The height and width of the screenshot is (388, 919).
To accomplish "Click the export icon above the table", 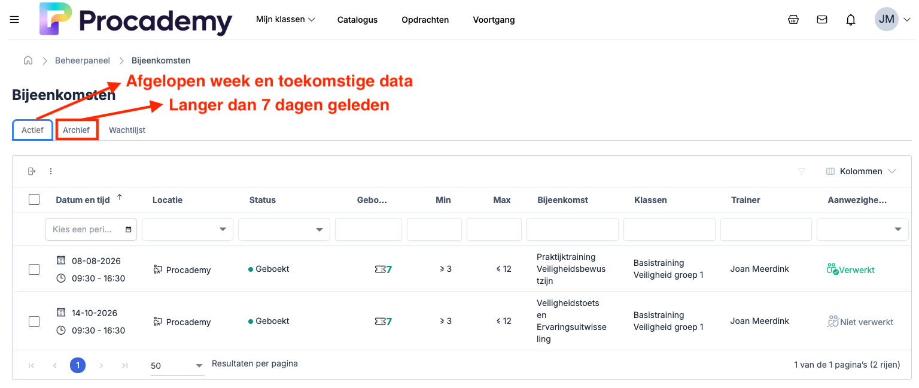I will (32, 171).
